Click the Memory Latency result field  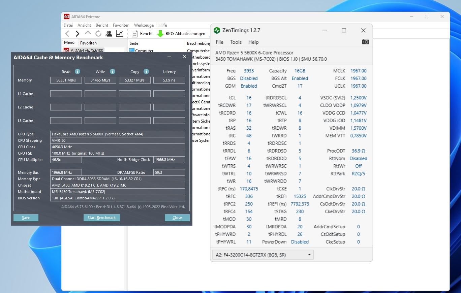(169, 80)
